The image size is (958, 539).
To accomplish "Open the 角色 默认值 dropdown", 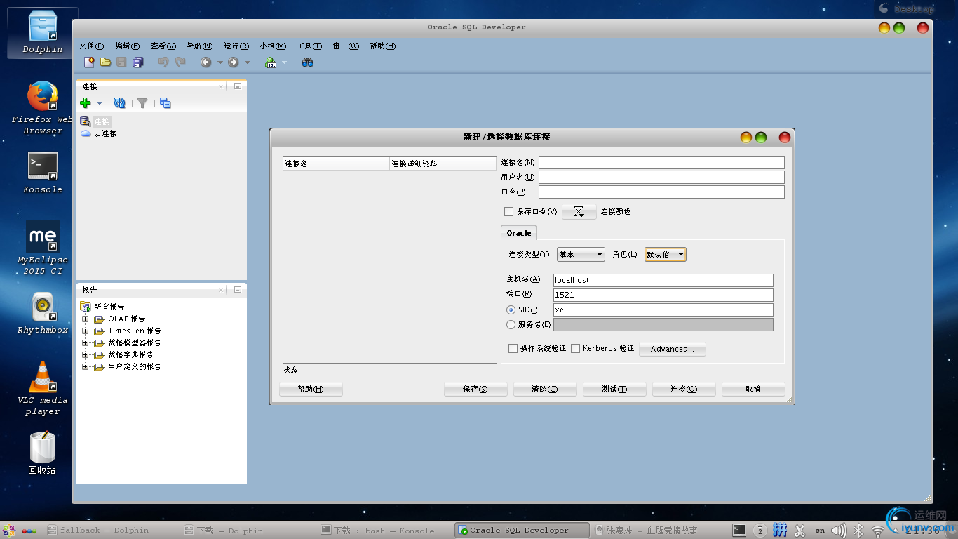I will pos(665,254).
